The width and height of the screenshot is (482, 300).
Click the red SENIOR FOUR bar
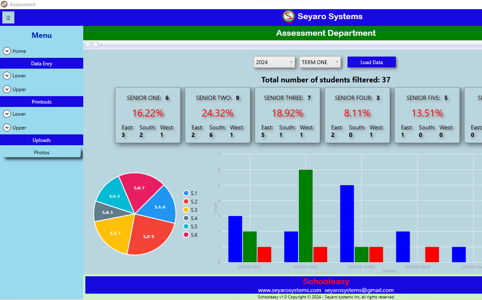click(432, 255)
